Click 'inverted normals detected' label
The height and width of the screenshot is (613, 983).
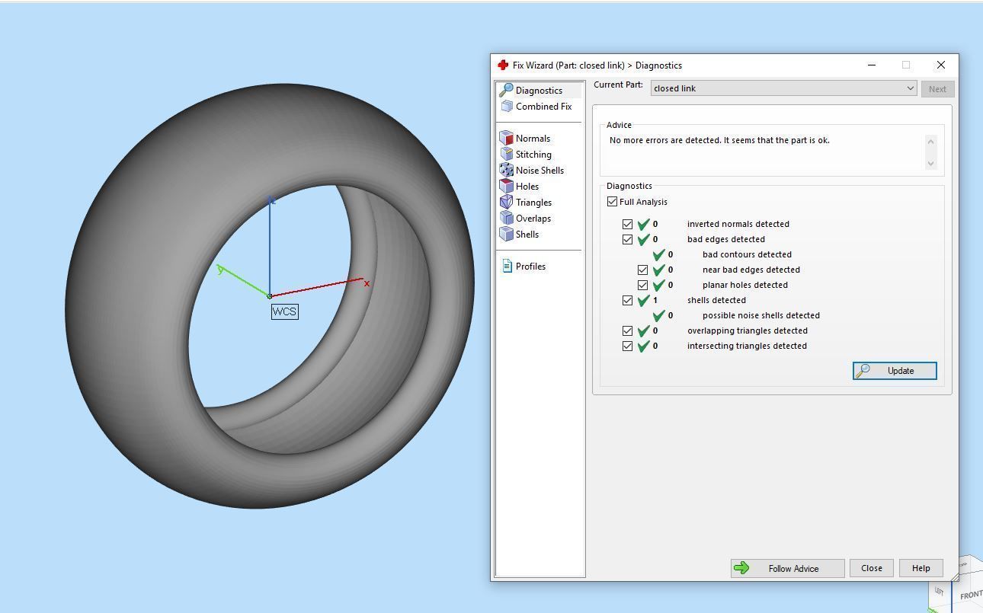tap(738, 225)
